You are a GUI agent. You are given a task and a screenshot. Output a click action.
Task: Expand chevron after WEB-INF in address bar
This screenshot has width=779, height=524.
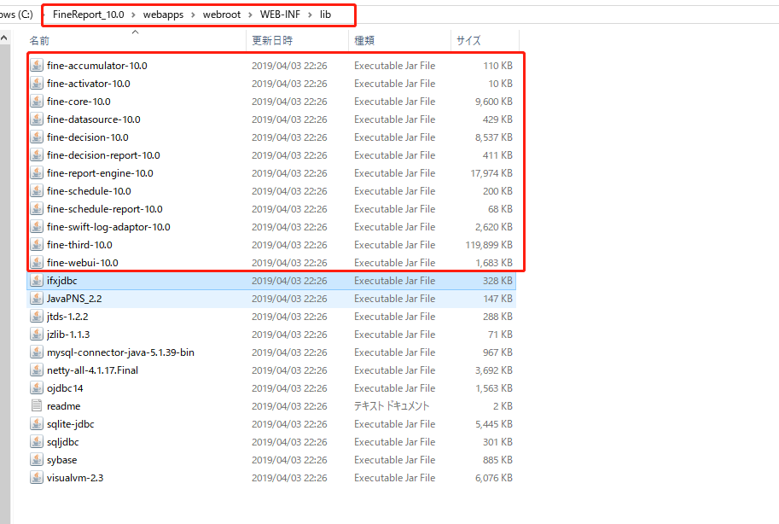click(x=310, y=15)
